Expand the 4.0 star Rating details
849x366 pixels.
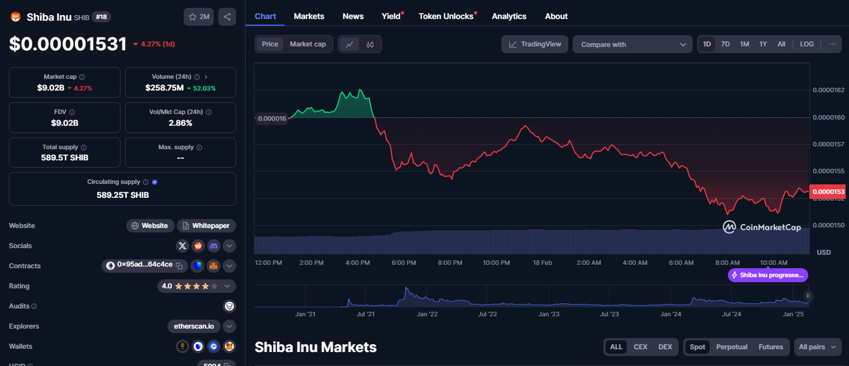tap(227, 286)
